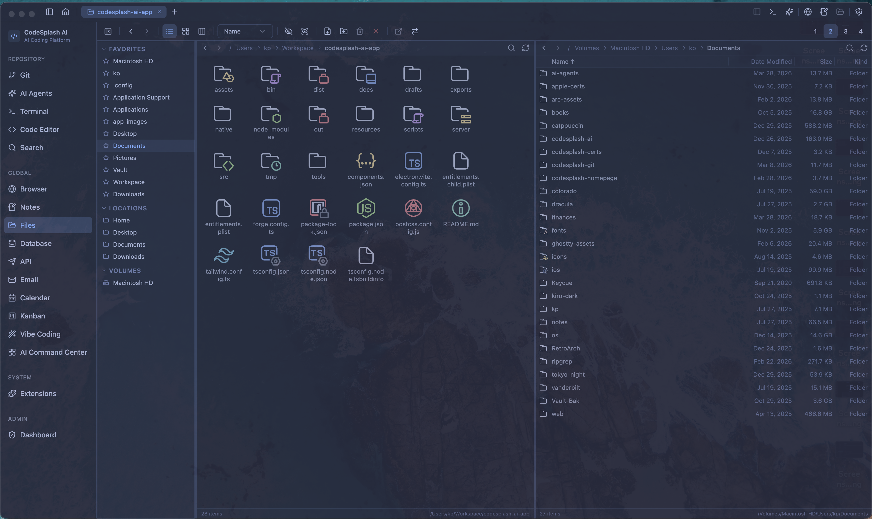Open the Name sort dropdown
The image size is (872, 519).
(244, 31)
